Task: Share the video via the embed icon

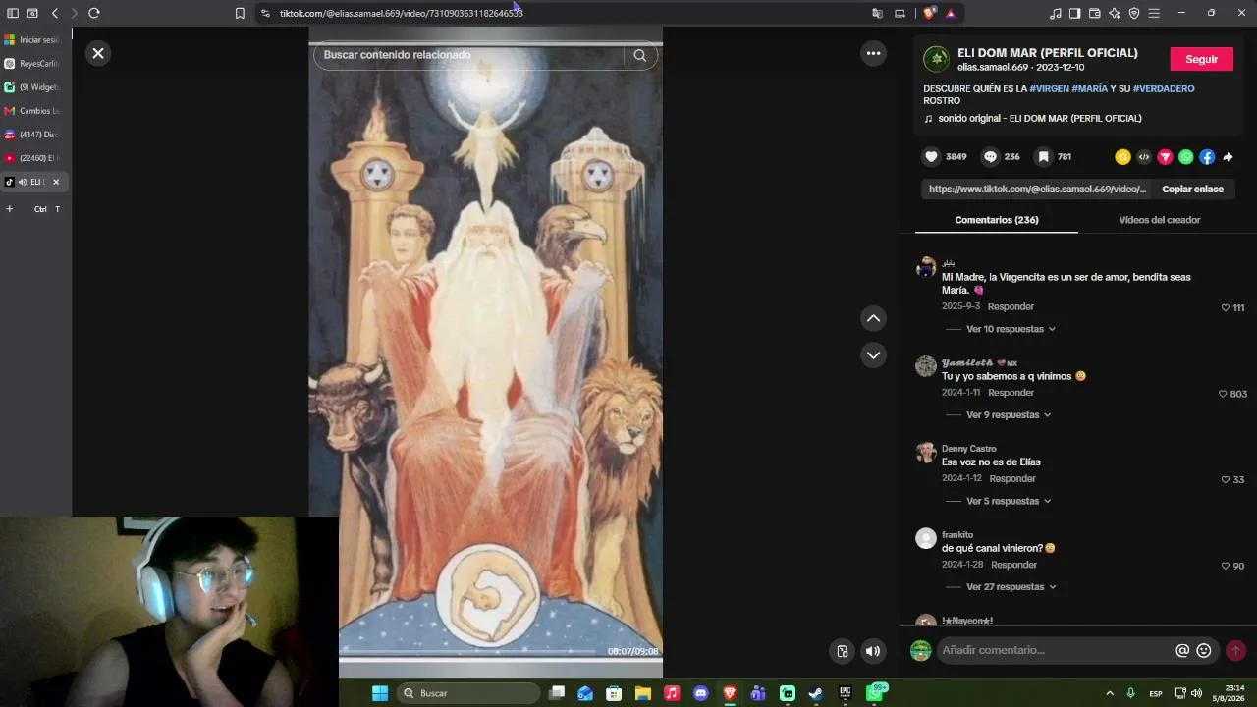Action: [1144, 157]
